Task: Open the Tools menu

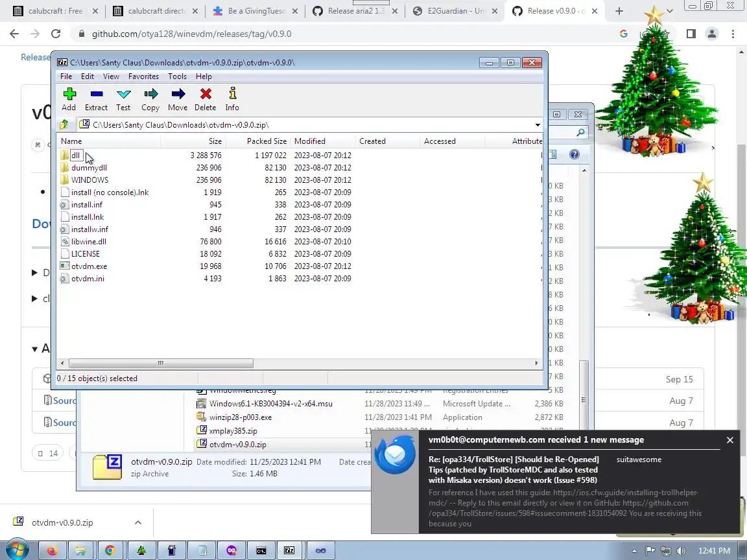Action: (x=177, y=76)
